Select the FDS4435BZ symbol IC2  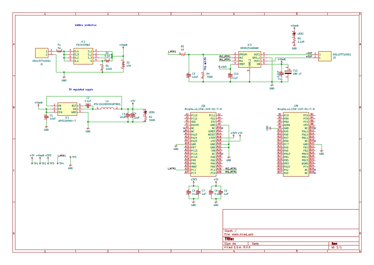click(83, 56)
